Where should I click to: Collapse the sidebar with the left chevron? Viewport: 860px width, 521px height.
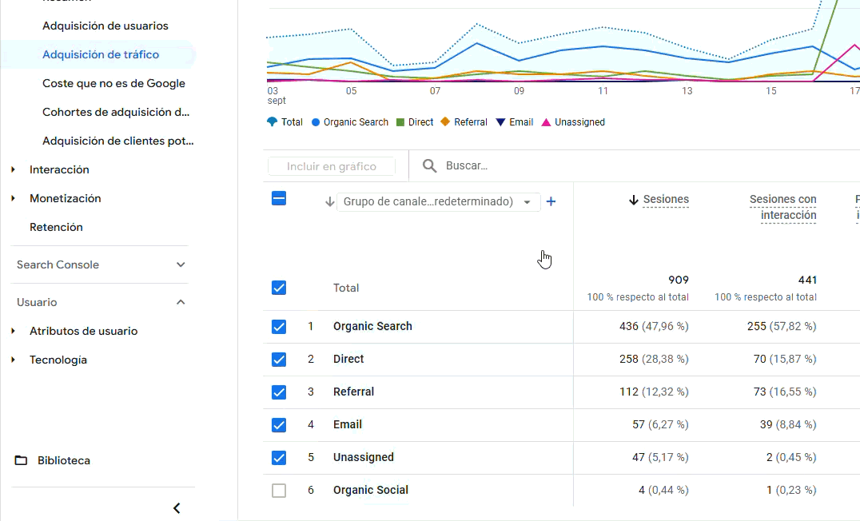(177, 508)
